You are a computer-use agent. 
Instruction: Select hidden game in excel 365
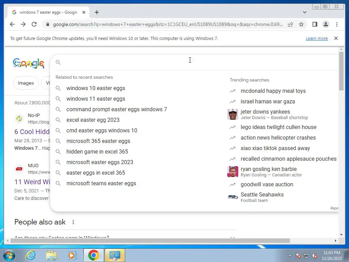pyautogui.click(x=97, y=152)
